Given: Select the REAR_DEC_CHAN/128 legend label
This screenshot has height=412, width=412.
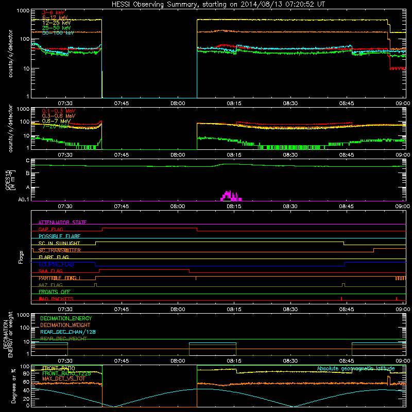Looking at the screenshot, I should [68, 332].
